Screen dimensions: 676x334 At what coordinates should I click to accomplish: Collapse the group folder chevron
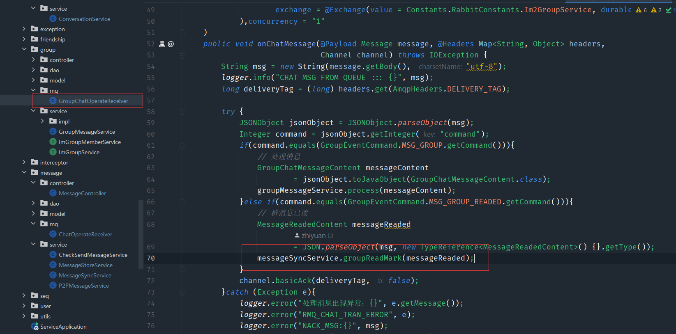pyautogui.click(x=24, y=49)
